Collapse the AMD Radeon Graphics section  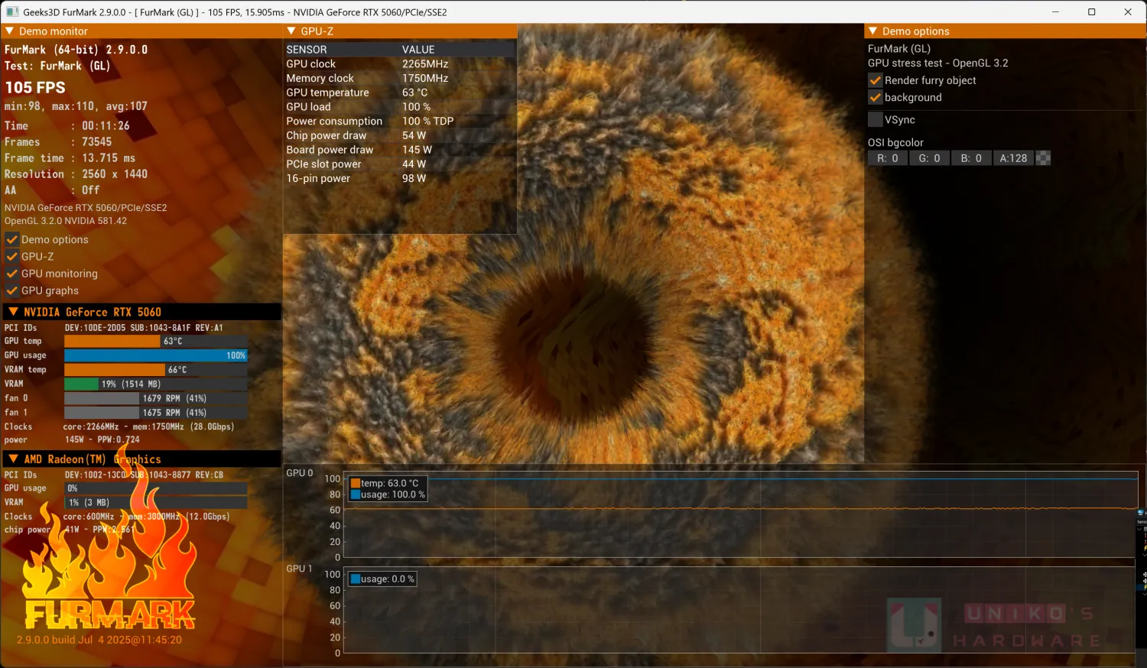pyautogui.click(x=13, y=459)
